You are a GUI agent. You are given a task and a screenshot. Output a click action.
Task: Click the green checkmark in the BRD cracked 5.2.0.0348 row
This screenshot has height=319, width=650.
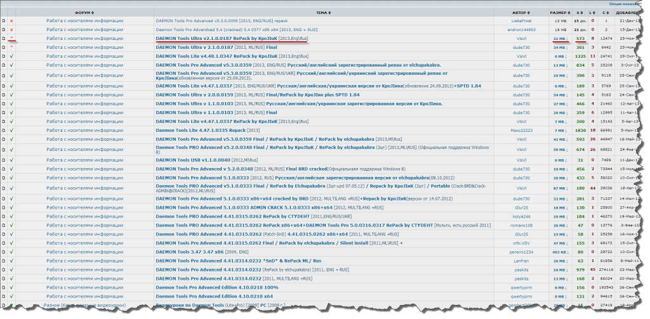click(x=11, y=169)
